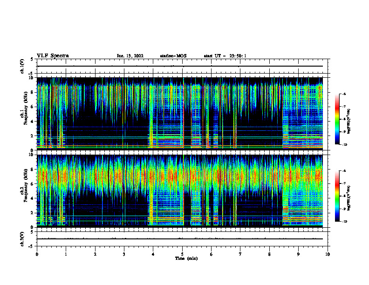Click the ch.3 voltage waveform trace

[x=180, y=239]
